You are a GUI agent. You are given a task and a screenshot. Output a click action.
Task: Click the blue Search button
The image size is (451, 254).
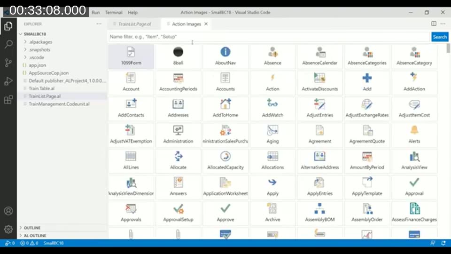point(440,37)
